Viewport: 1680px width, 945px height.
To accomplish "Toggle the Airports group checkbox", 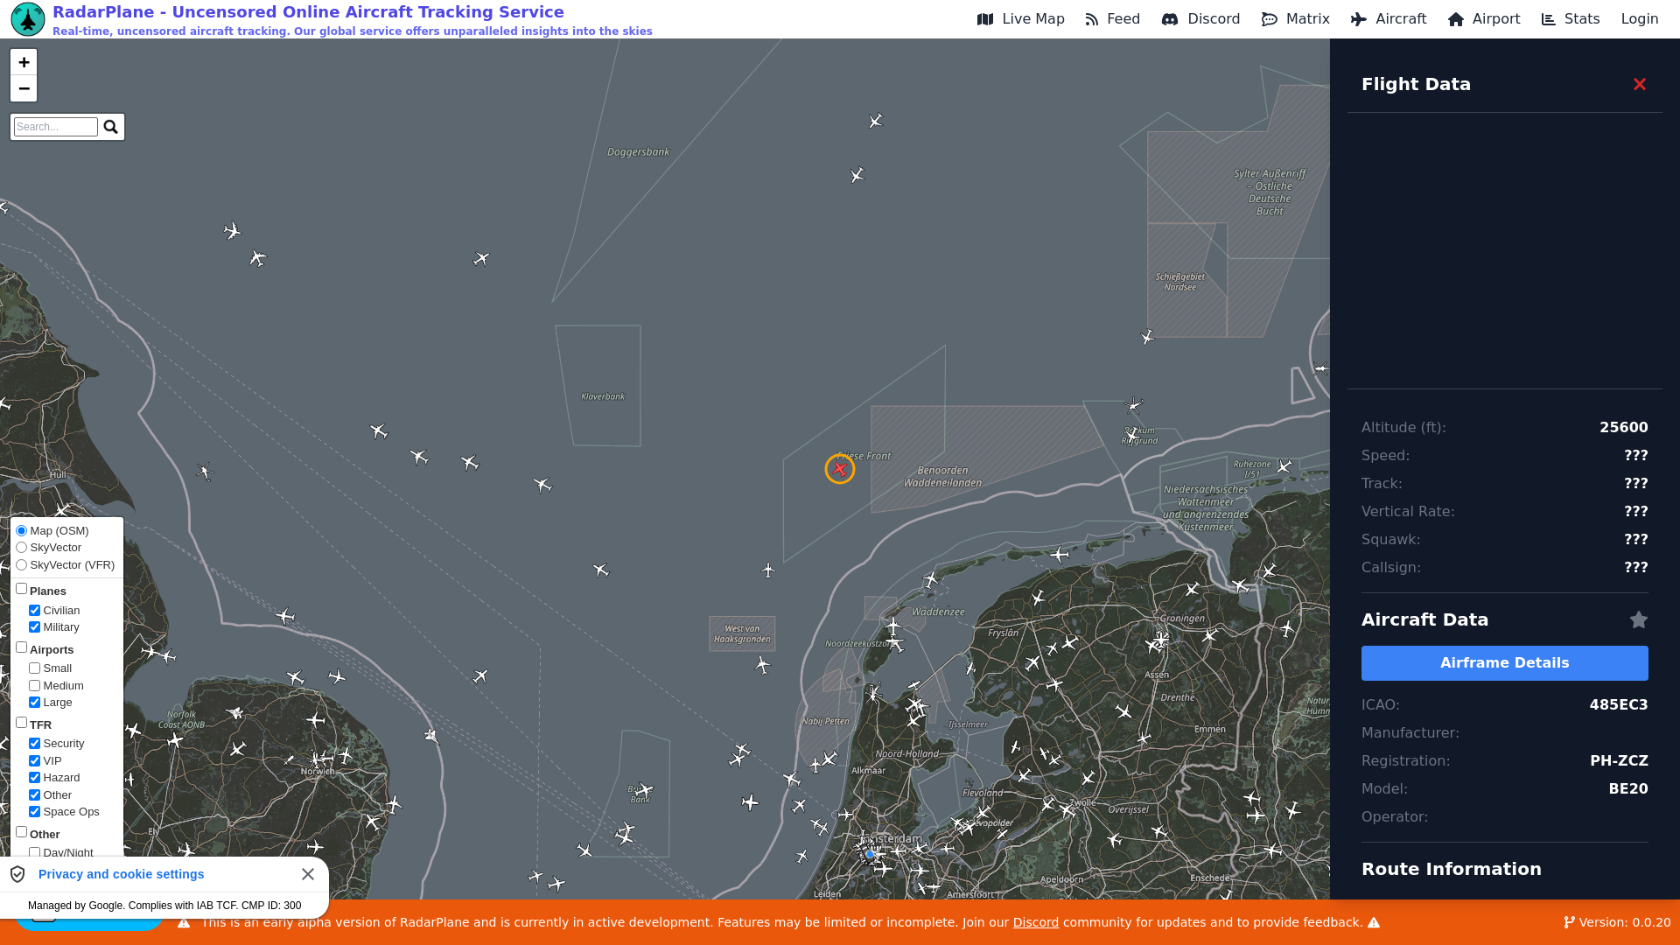I will (22, 648).
